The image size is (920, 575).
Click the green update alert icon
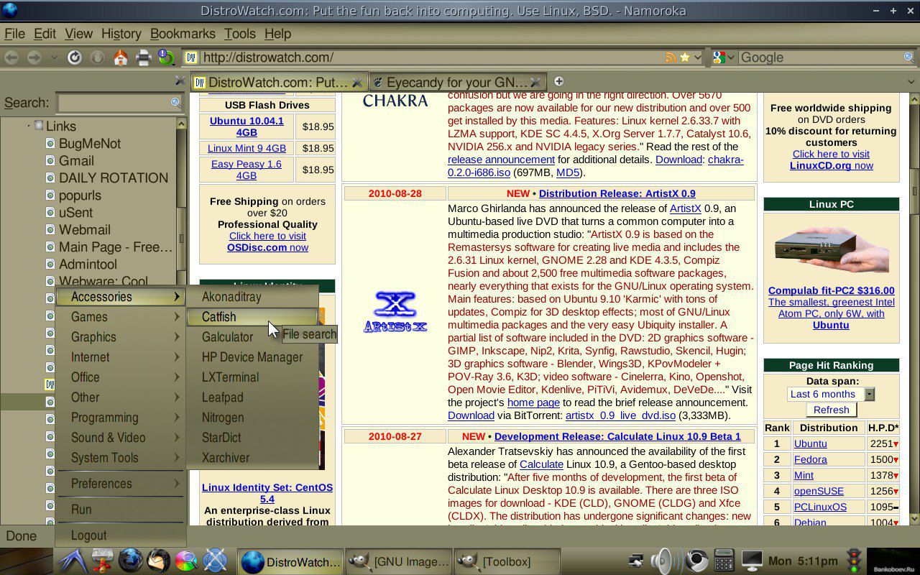pyautogui.click(x=165, y=57)
